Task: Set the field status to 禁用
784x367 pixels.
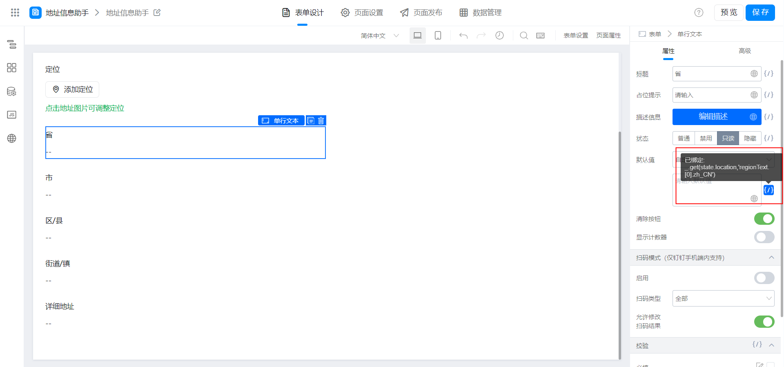Action: coord(706,138)
